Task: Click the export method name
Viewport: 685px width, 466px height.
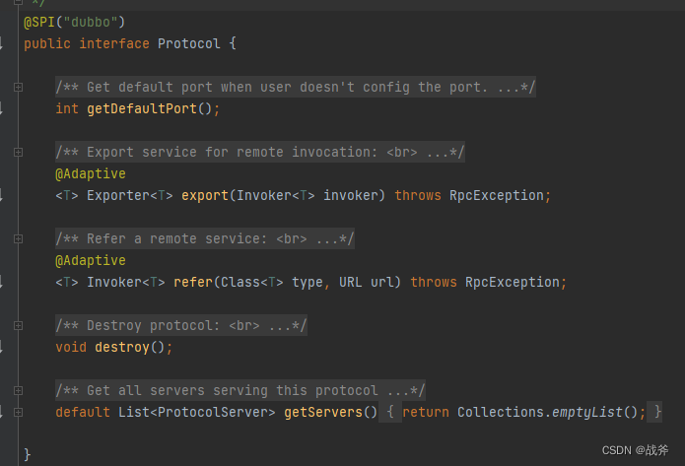Action: [205, 195]
